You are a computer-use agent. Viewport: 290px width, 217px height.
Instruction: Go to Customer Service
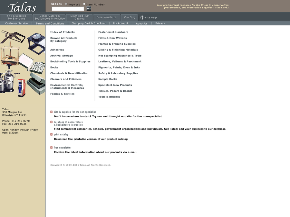pyautogui.click(x=16, y=23)
